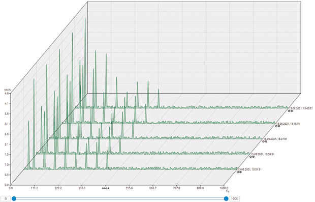Click the 888.9 frequency axis tick label
The width and height of the screenshot is (315, 202).
pyautogui.click(x=200, y=188)
